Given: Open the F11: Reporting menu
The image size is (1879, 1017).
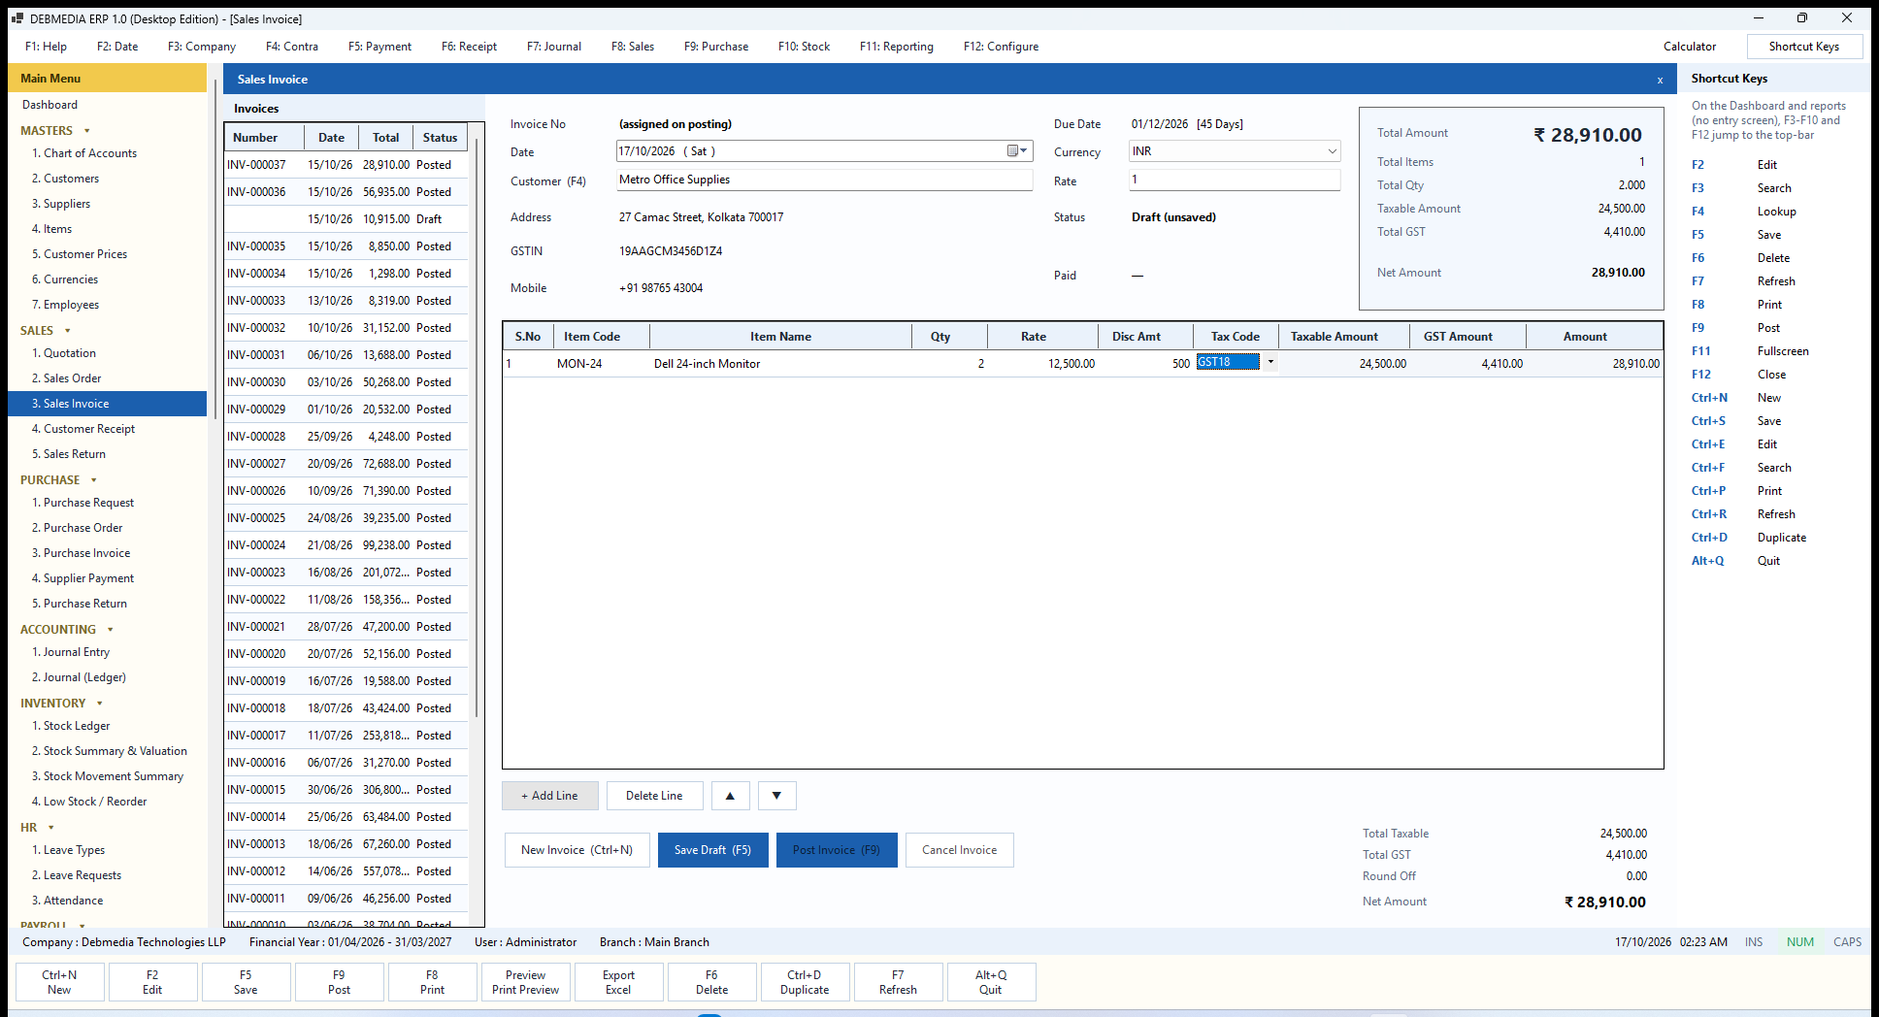Looking at the screenshot, I should pyautogui.click(x=896, y=47).
